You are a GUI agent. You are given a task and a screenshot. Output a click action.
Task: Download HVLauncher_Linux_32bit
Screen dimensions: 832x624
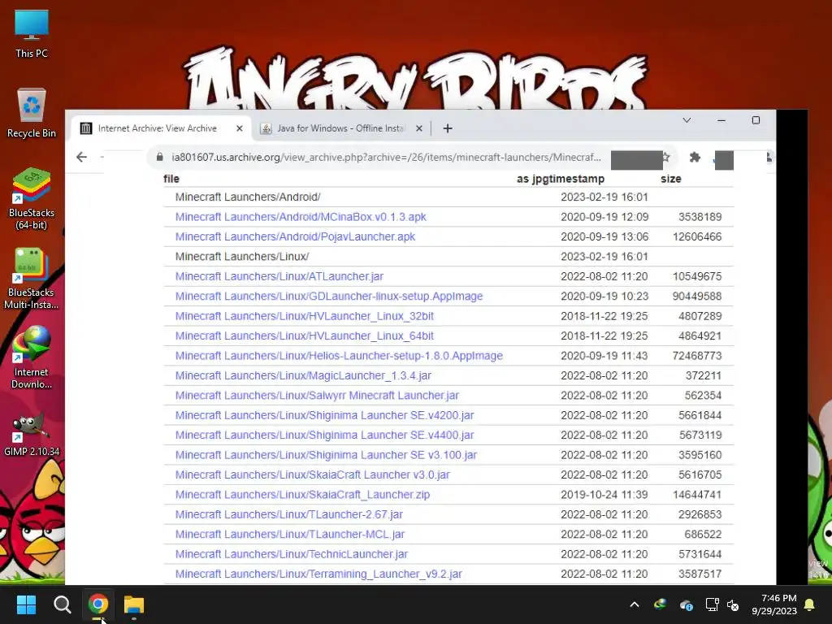304,316
